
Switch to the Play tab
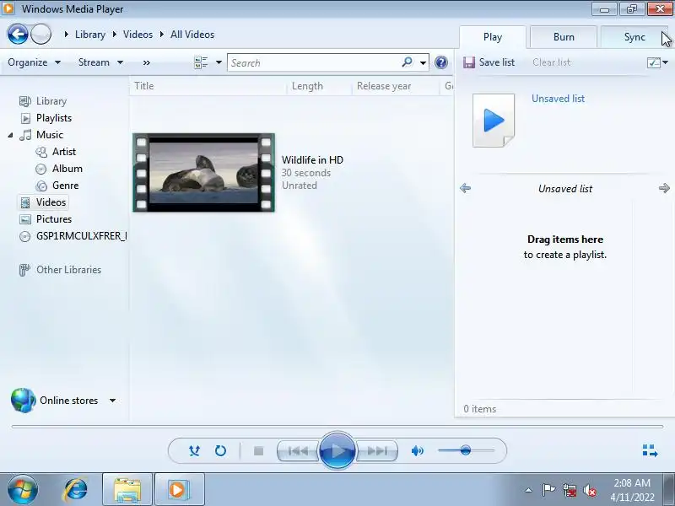pyautogui.click(x=493, y=37)
